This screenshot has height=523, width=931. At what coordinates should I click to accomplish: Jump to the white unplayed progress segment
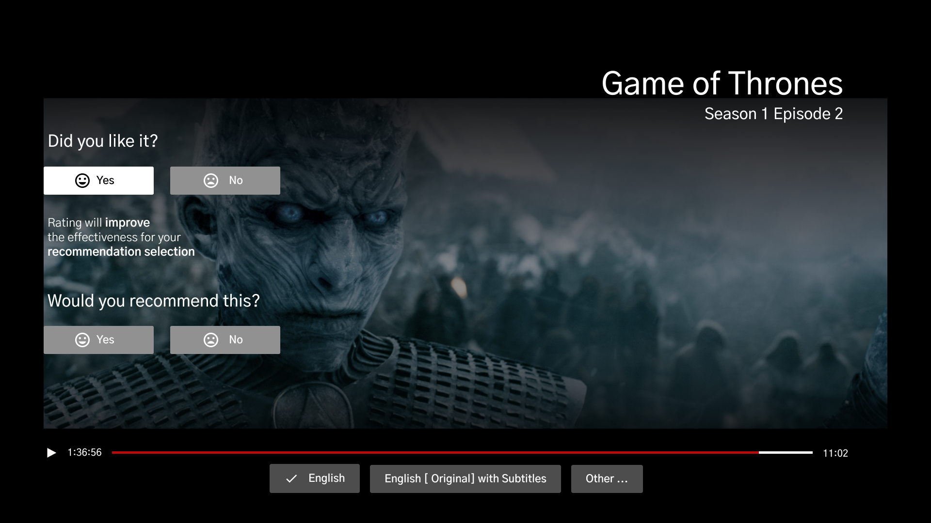tap(786, 452)
